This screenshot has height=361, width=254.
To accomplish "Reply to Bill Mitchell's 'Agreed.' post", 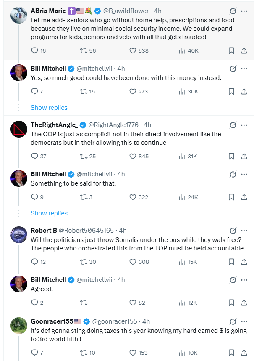I will [x=35, y=303].
